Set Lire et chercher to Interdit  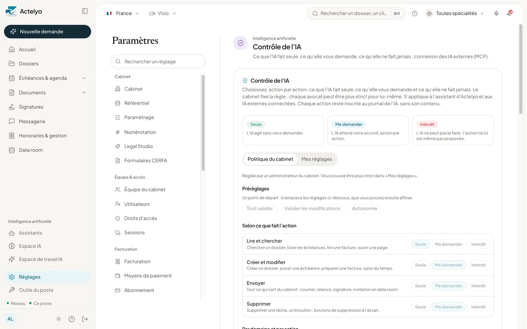[478, 244]
